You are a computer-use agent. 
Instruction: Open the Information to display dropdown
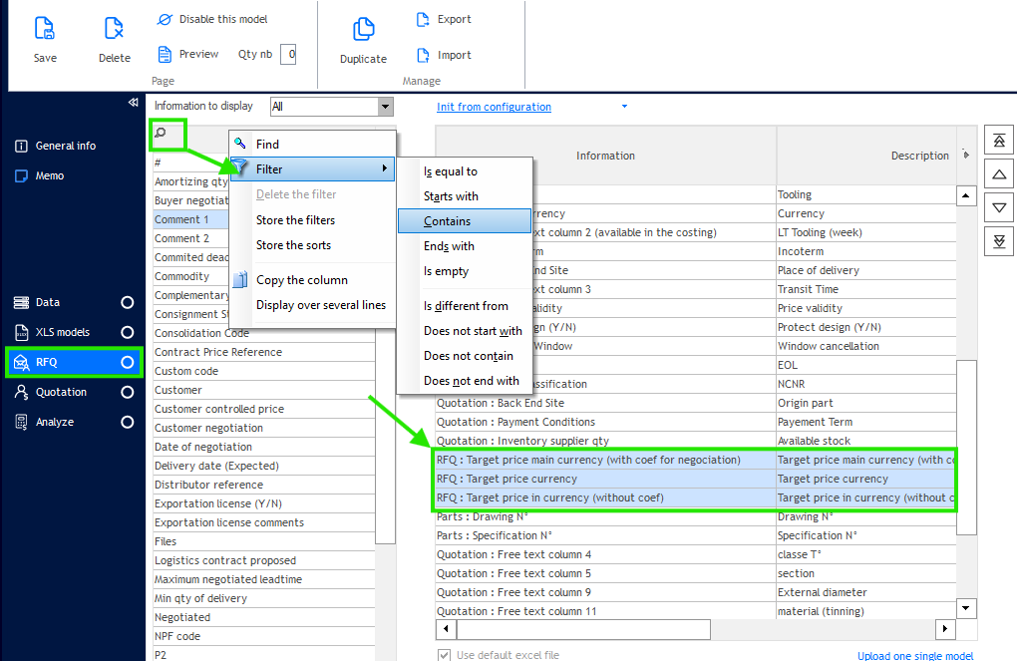[x=385, y=107]
